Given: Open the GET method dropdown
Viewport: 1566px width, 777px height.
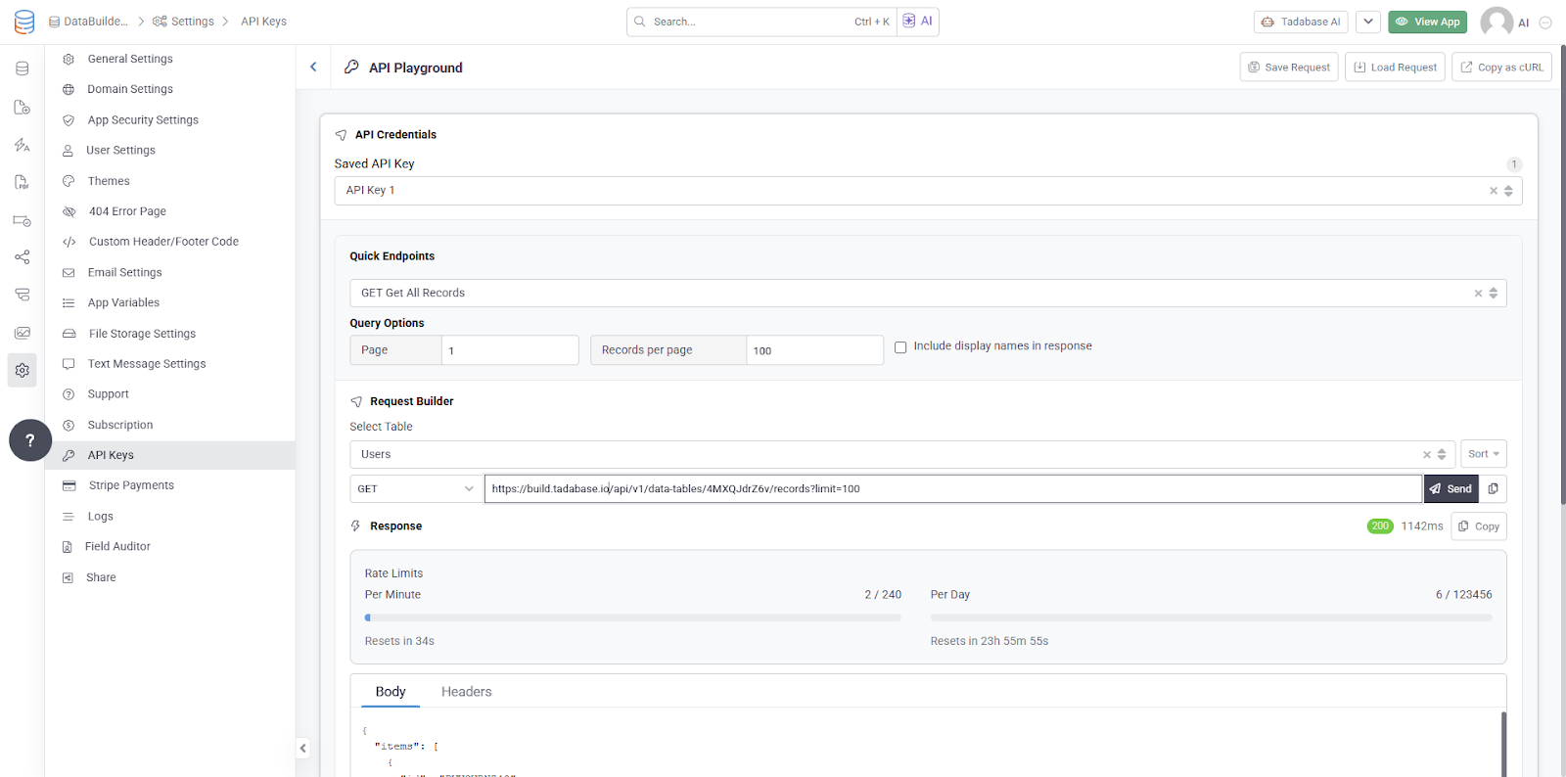Looking at the screenshot, I should click(416, 489).
